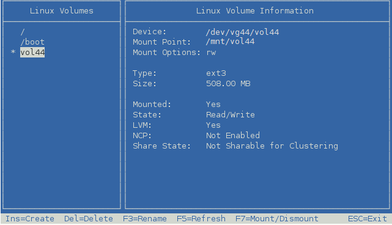Image resolution: width=392 pixels, height=225 pixels.
Task: Click the mount point /mnt/vol44 value
Action: click(x=231, y=42)
